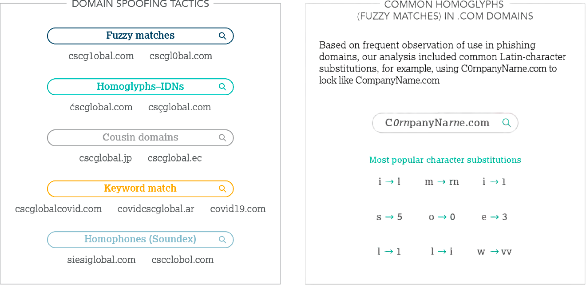Open the cscglobal.jp example domain
Image resolution: width=586 pixels, height=285 pixels.
pos(106,158)
